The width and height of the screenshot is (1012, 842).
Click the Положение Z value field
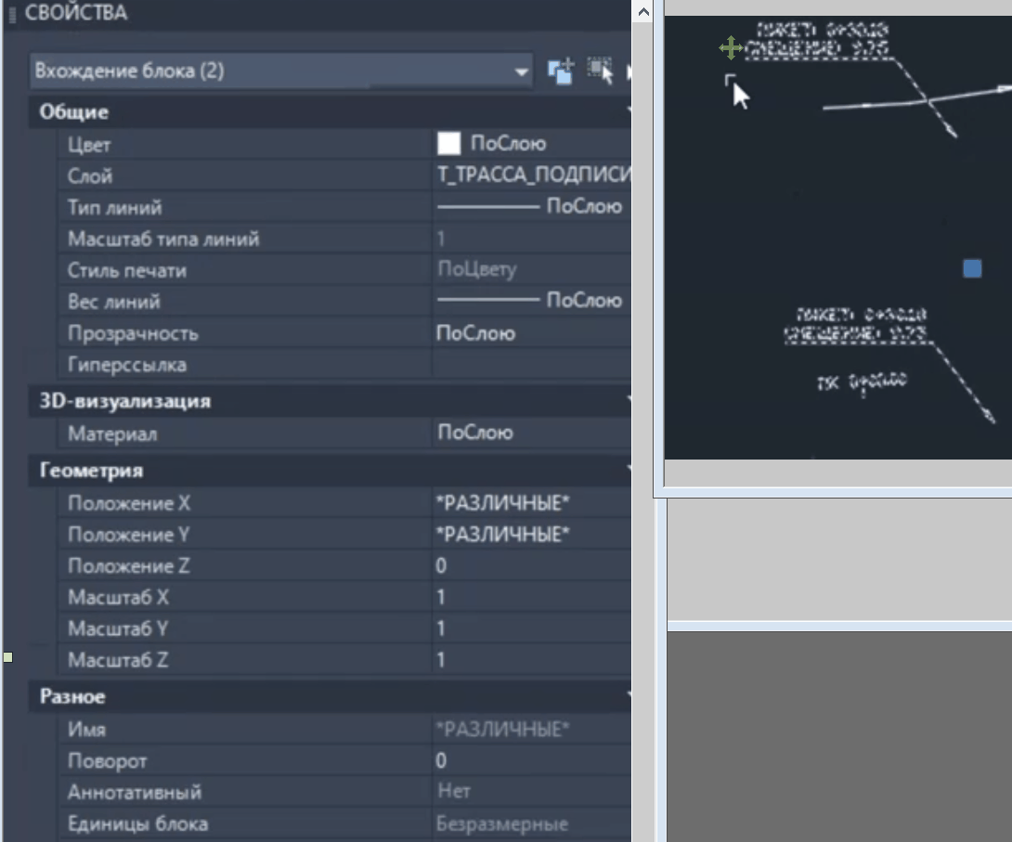(529, 566)
